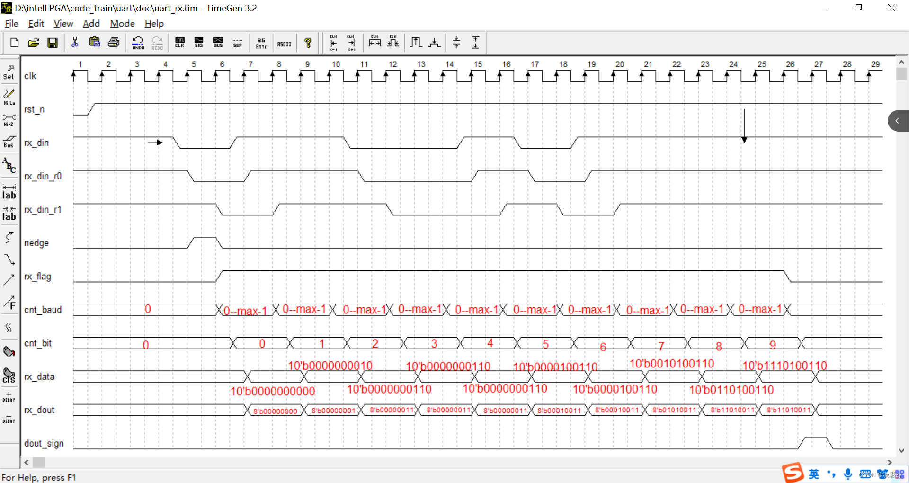Click vertical scrollbar down arrow
909x483 pixels.
coord(901,451)
